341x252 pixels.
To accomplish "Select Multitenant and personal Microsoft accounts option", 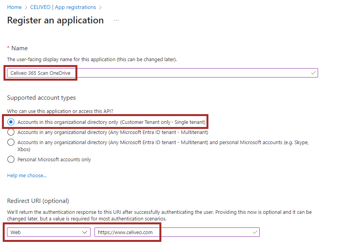I will click(x=11, y=142).
